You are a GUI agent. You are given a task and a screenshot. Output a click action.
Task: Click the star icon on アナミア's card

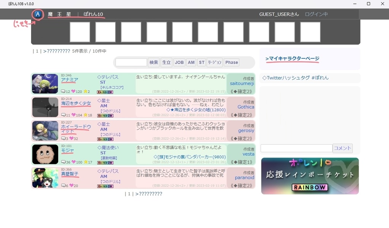(85, 91)
